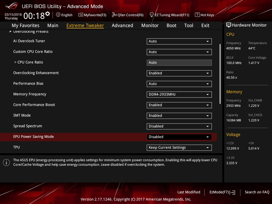272x204 pixels.
Task: Click Last Modified at the bottom
Action: (x=189, y=192)
